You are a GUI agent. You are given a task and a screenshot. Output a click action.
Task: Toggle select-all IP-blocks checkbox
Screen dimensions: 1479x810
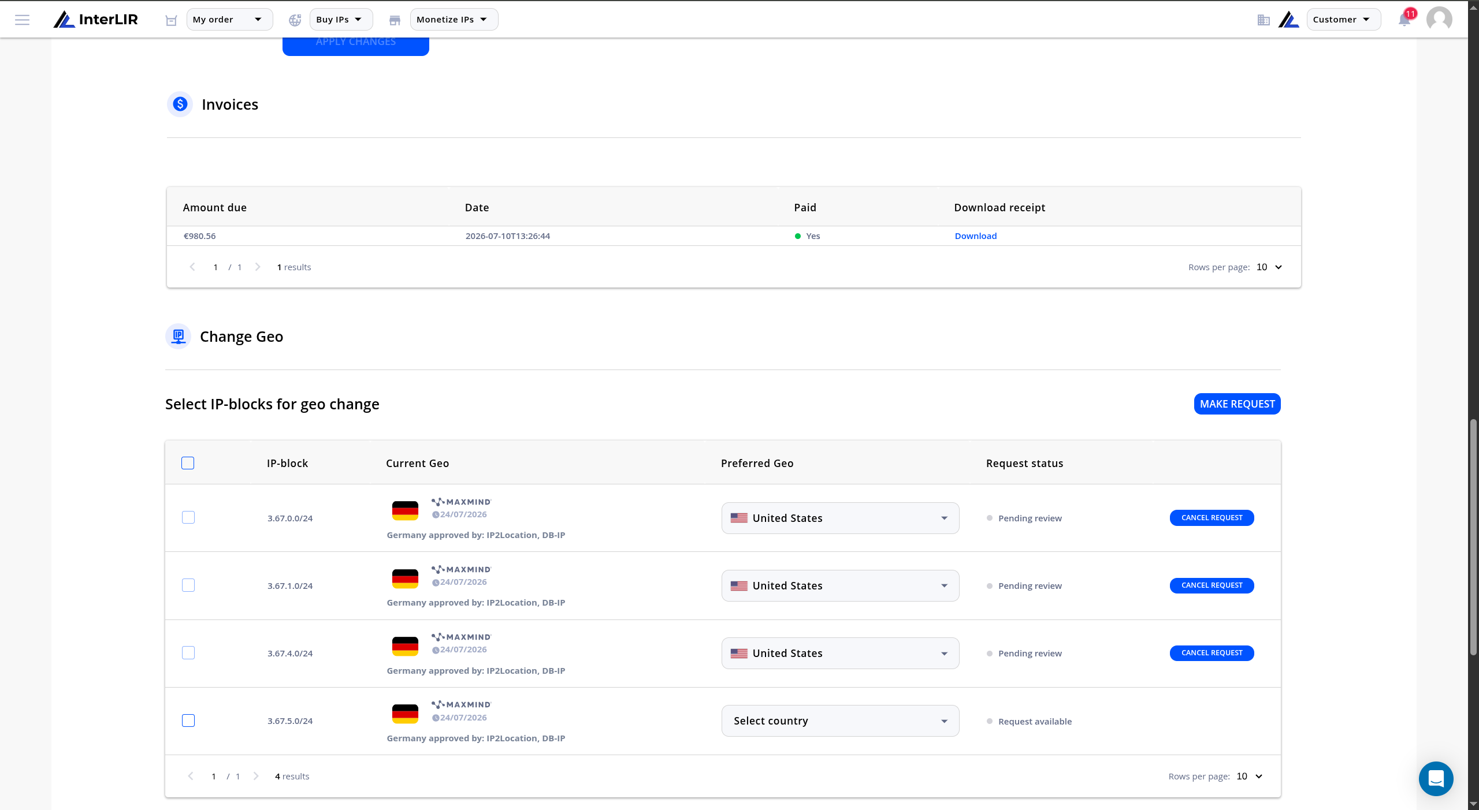coord(188,463)
